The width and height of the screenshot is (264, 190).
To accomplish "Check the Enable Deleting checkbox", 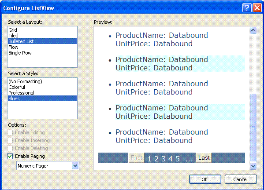I will (x=10, y=148).
